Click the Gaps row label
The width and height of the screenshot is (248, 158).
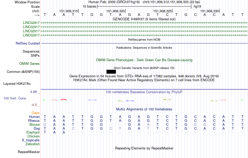pos(36,113)
